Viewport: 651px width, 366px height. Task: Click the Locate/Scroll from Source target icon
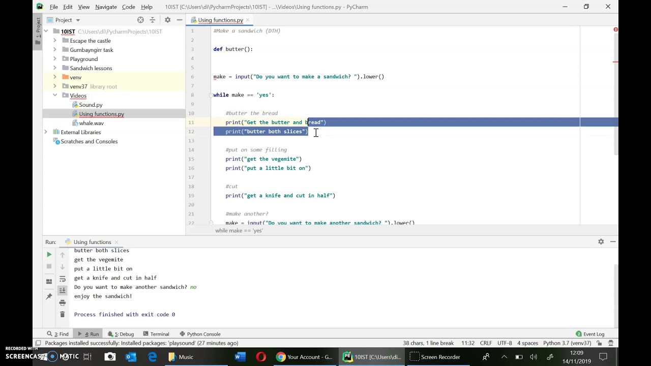[140, 20]
